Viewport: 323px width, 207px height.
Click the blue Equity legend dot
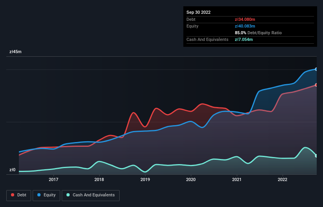tap(39, 195)
